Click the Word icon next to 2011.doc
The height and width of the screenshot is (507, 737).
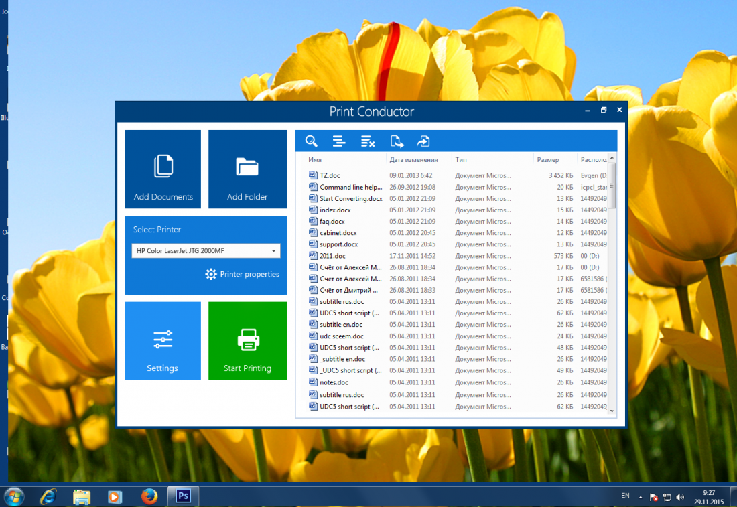pos(313,255)
